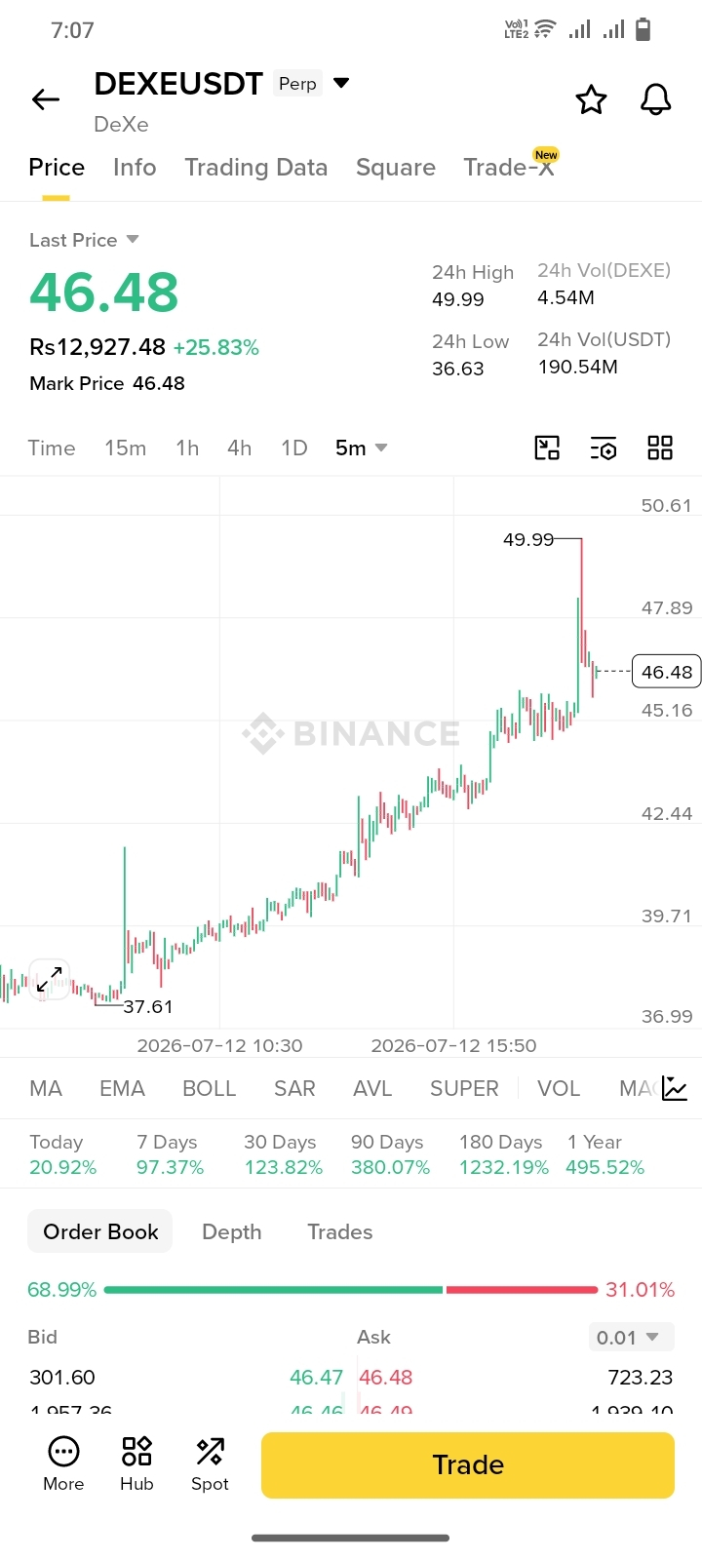Tap the 24h Vol(USDT) 190.54M value
Image resolution: width=702 pixels, height=1560 pixels.
pos(578,367)
